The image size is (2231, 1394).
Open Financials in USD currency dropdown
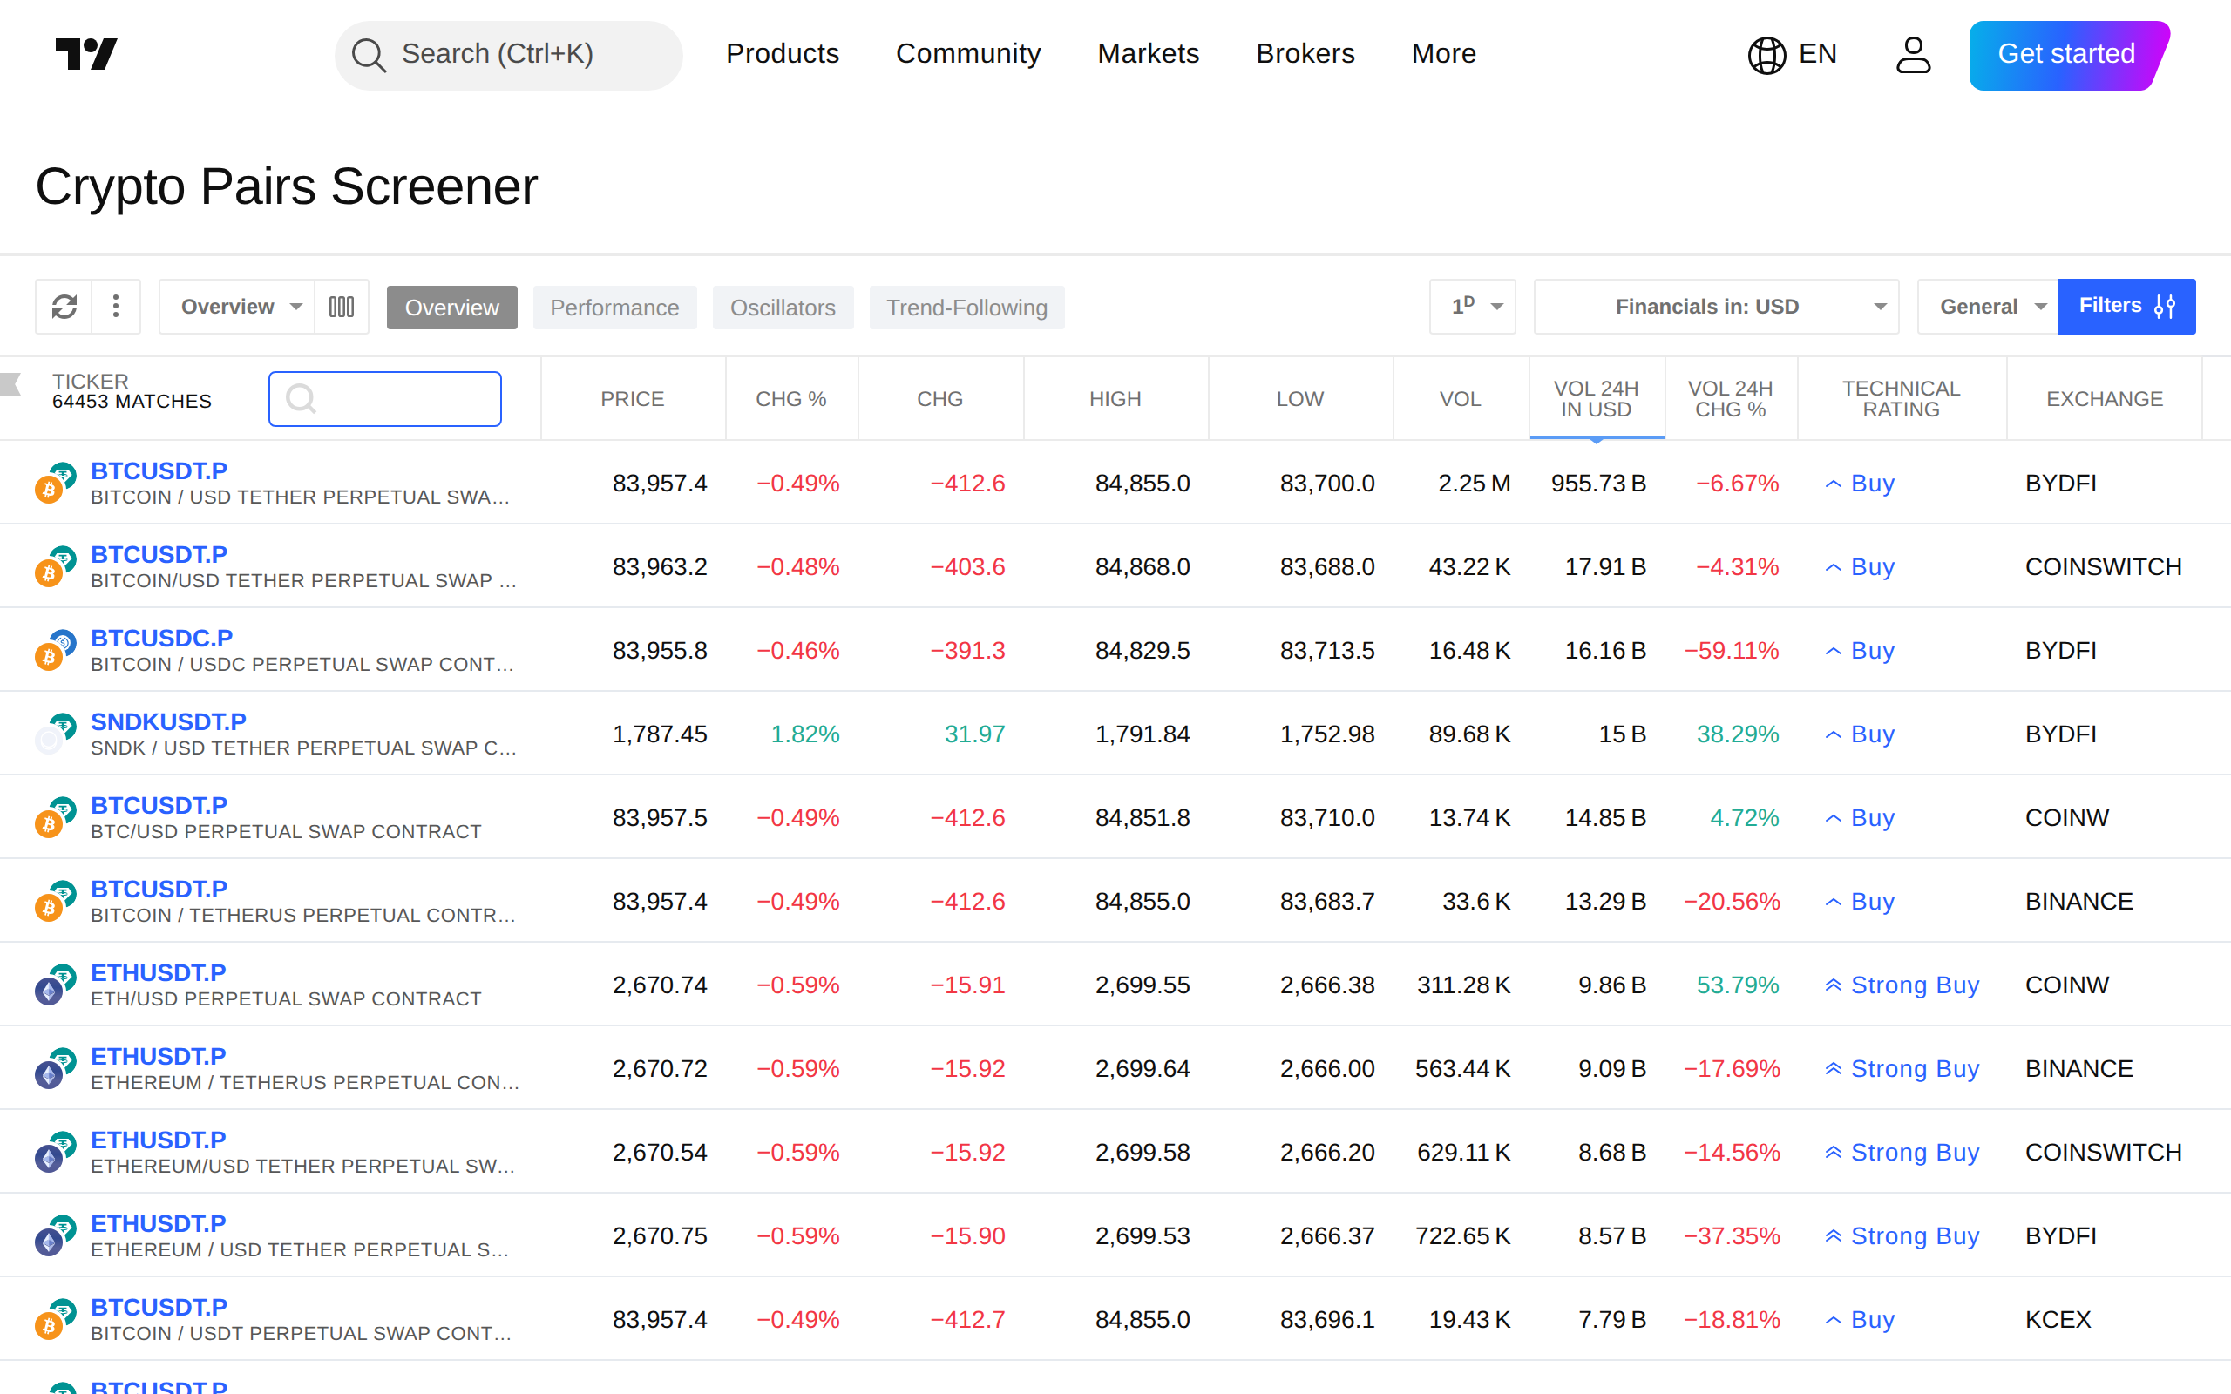[1716, 306]
